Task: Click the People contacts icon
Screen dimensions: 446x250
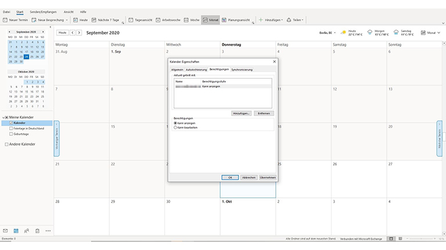Action: pos(26,230)
